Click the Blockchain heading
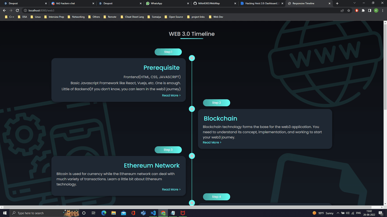This screenshot has height=217, width=387. tap(220, 118)
